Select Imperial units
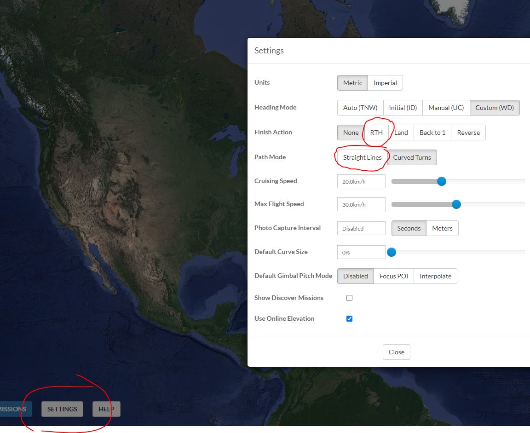530x433 pixels. (385, 83)
